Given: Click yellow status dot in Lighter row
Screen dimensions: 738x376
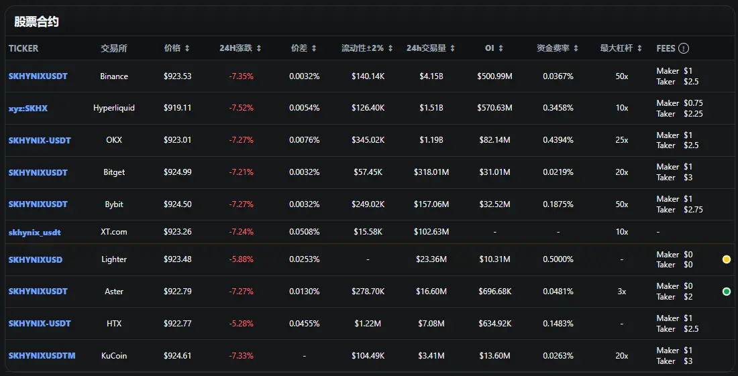Looking at the screenshot, I should point(726,259).
